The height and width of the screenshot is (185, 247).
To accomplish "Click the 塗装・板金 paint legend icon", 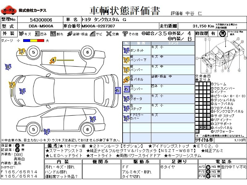I will [69, 34].
